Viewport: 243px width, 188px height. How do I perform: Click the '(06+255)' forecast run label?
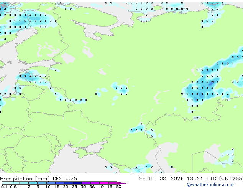[231, 179]
